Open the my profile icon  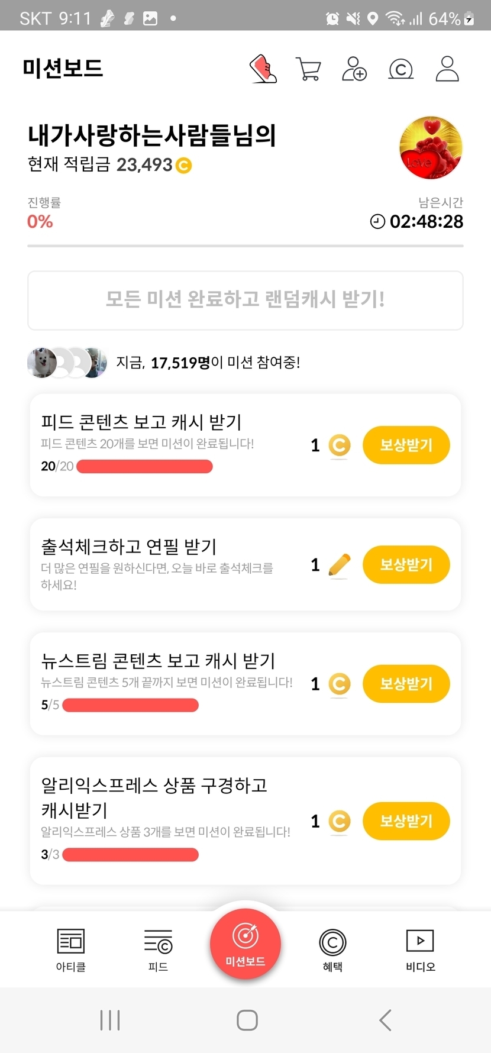(x=447, y=69)
